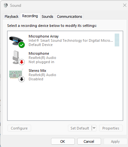The image size is (128, 147).
Task: Click the Sound speaker icon in title bar
Action: (6, 5)
